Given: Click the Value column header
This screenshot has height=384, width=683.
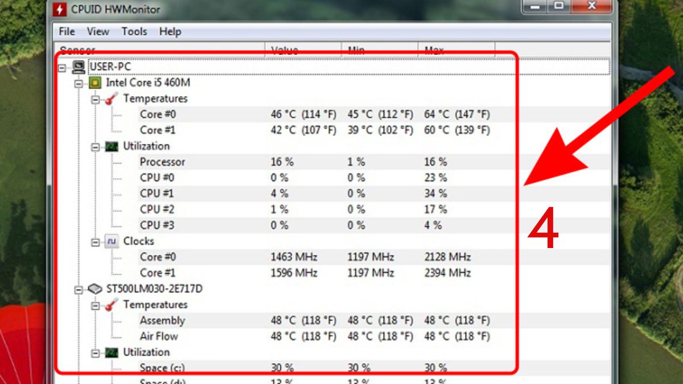Looking at the screenshot, I should coord(303,51).
